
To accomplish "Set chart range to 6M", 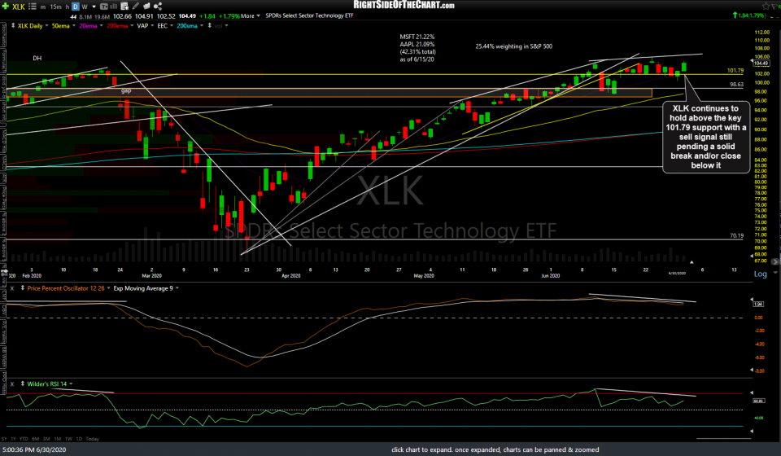I will 35,439.
